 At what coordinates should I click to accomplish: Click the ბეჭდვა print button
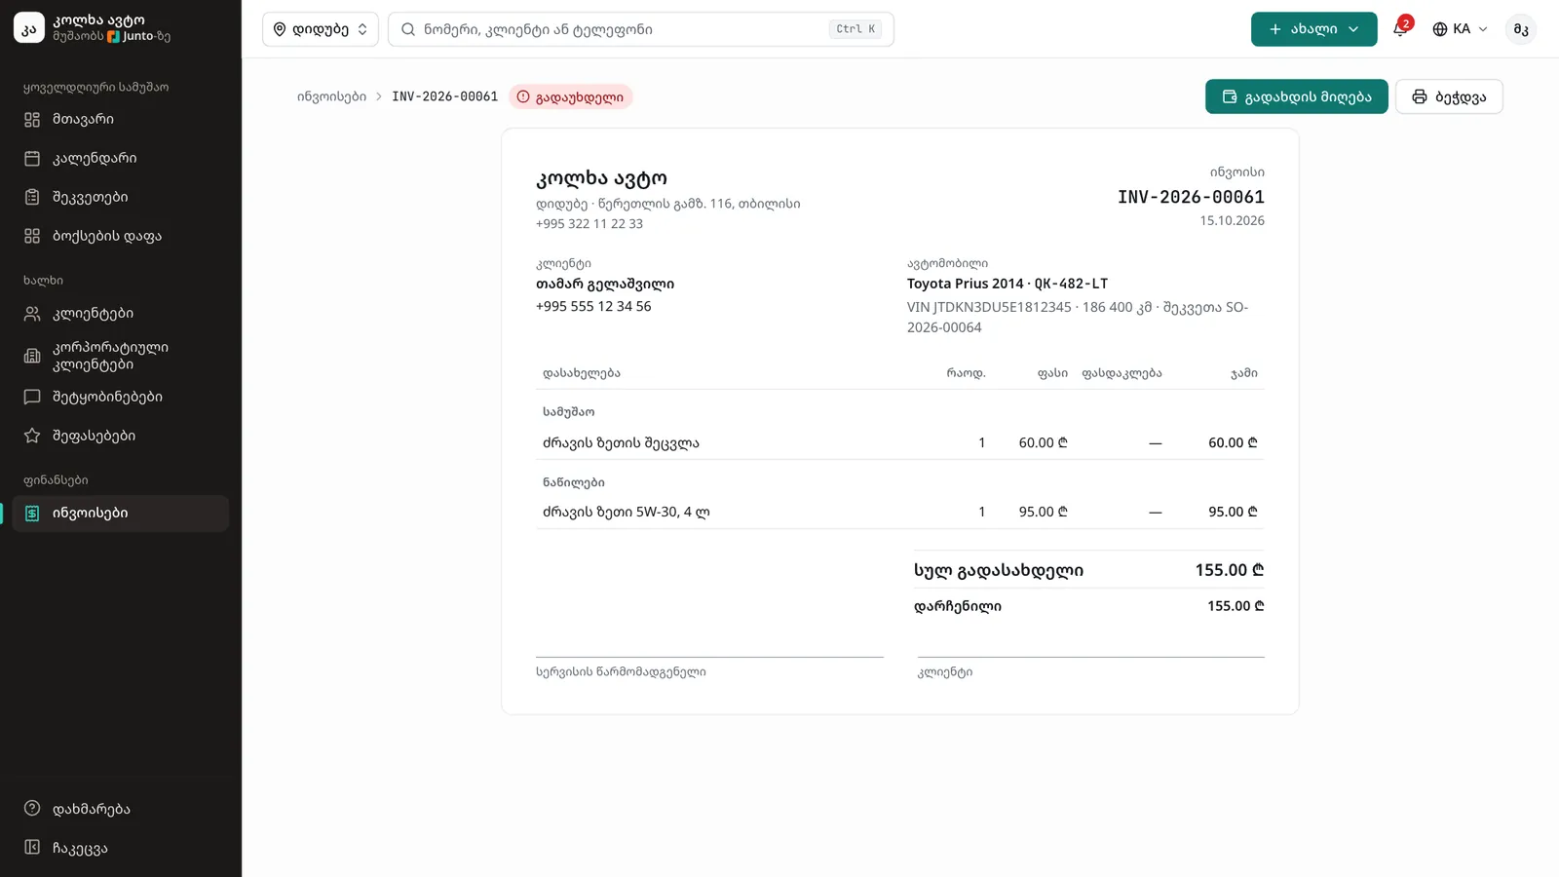tap(1449, 96)
